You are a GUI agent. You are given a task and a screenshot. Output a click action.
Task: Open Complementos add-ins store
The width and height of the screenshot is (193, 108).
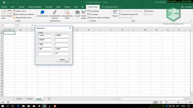click(x=42, y=13)
